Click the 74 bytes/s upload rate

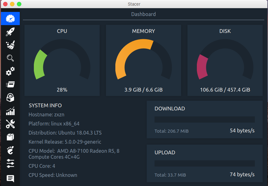tap(242, 174)
